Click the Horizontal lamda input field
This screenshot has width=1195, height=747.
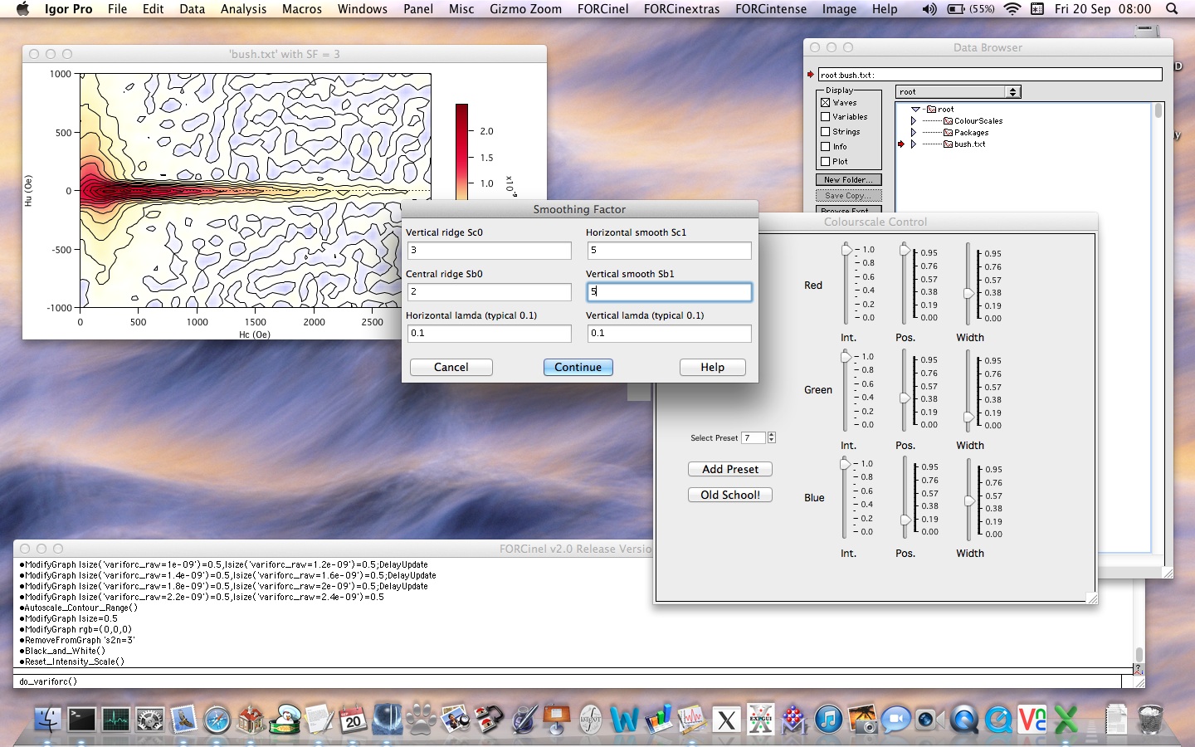coord(489,333)
